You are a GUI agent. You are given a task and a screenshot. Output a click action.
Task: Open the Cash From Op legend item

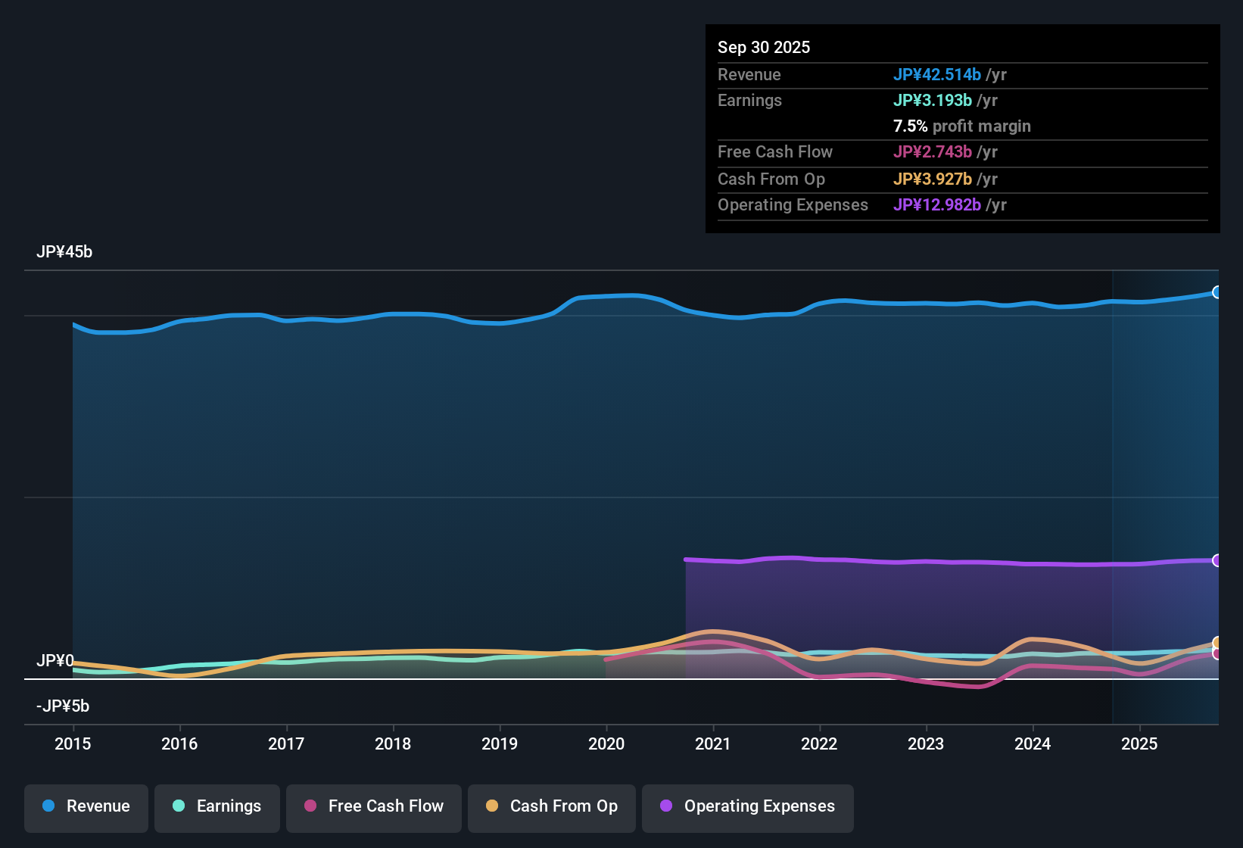point(551,806)
